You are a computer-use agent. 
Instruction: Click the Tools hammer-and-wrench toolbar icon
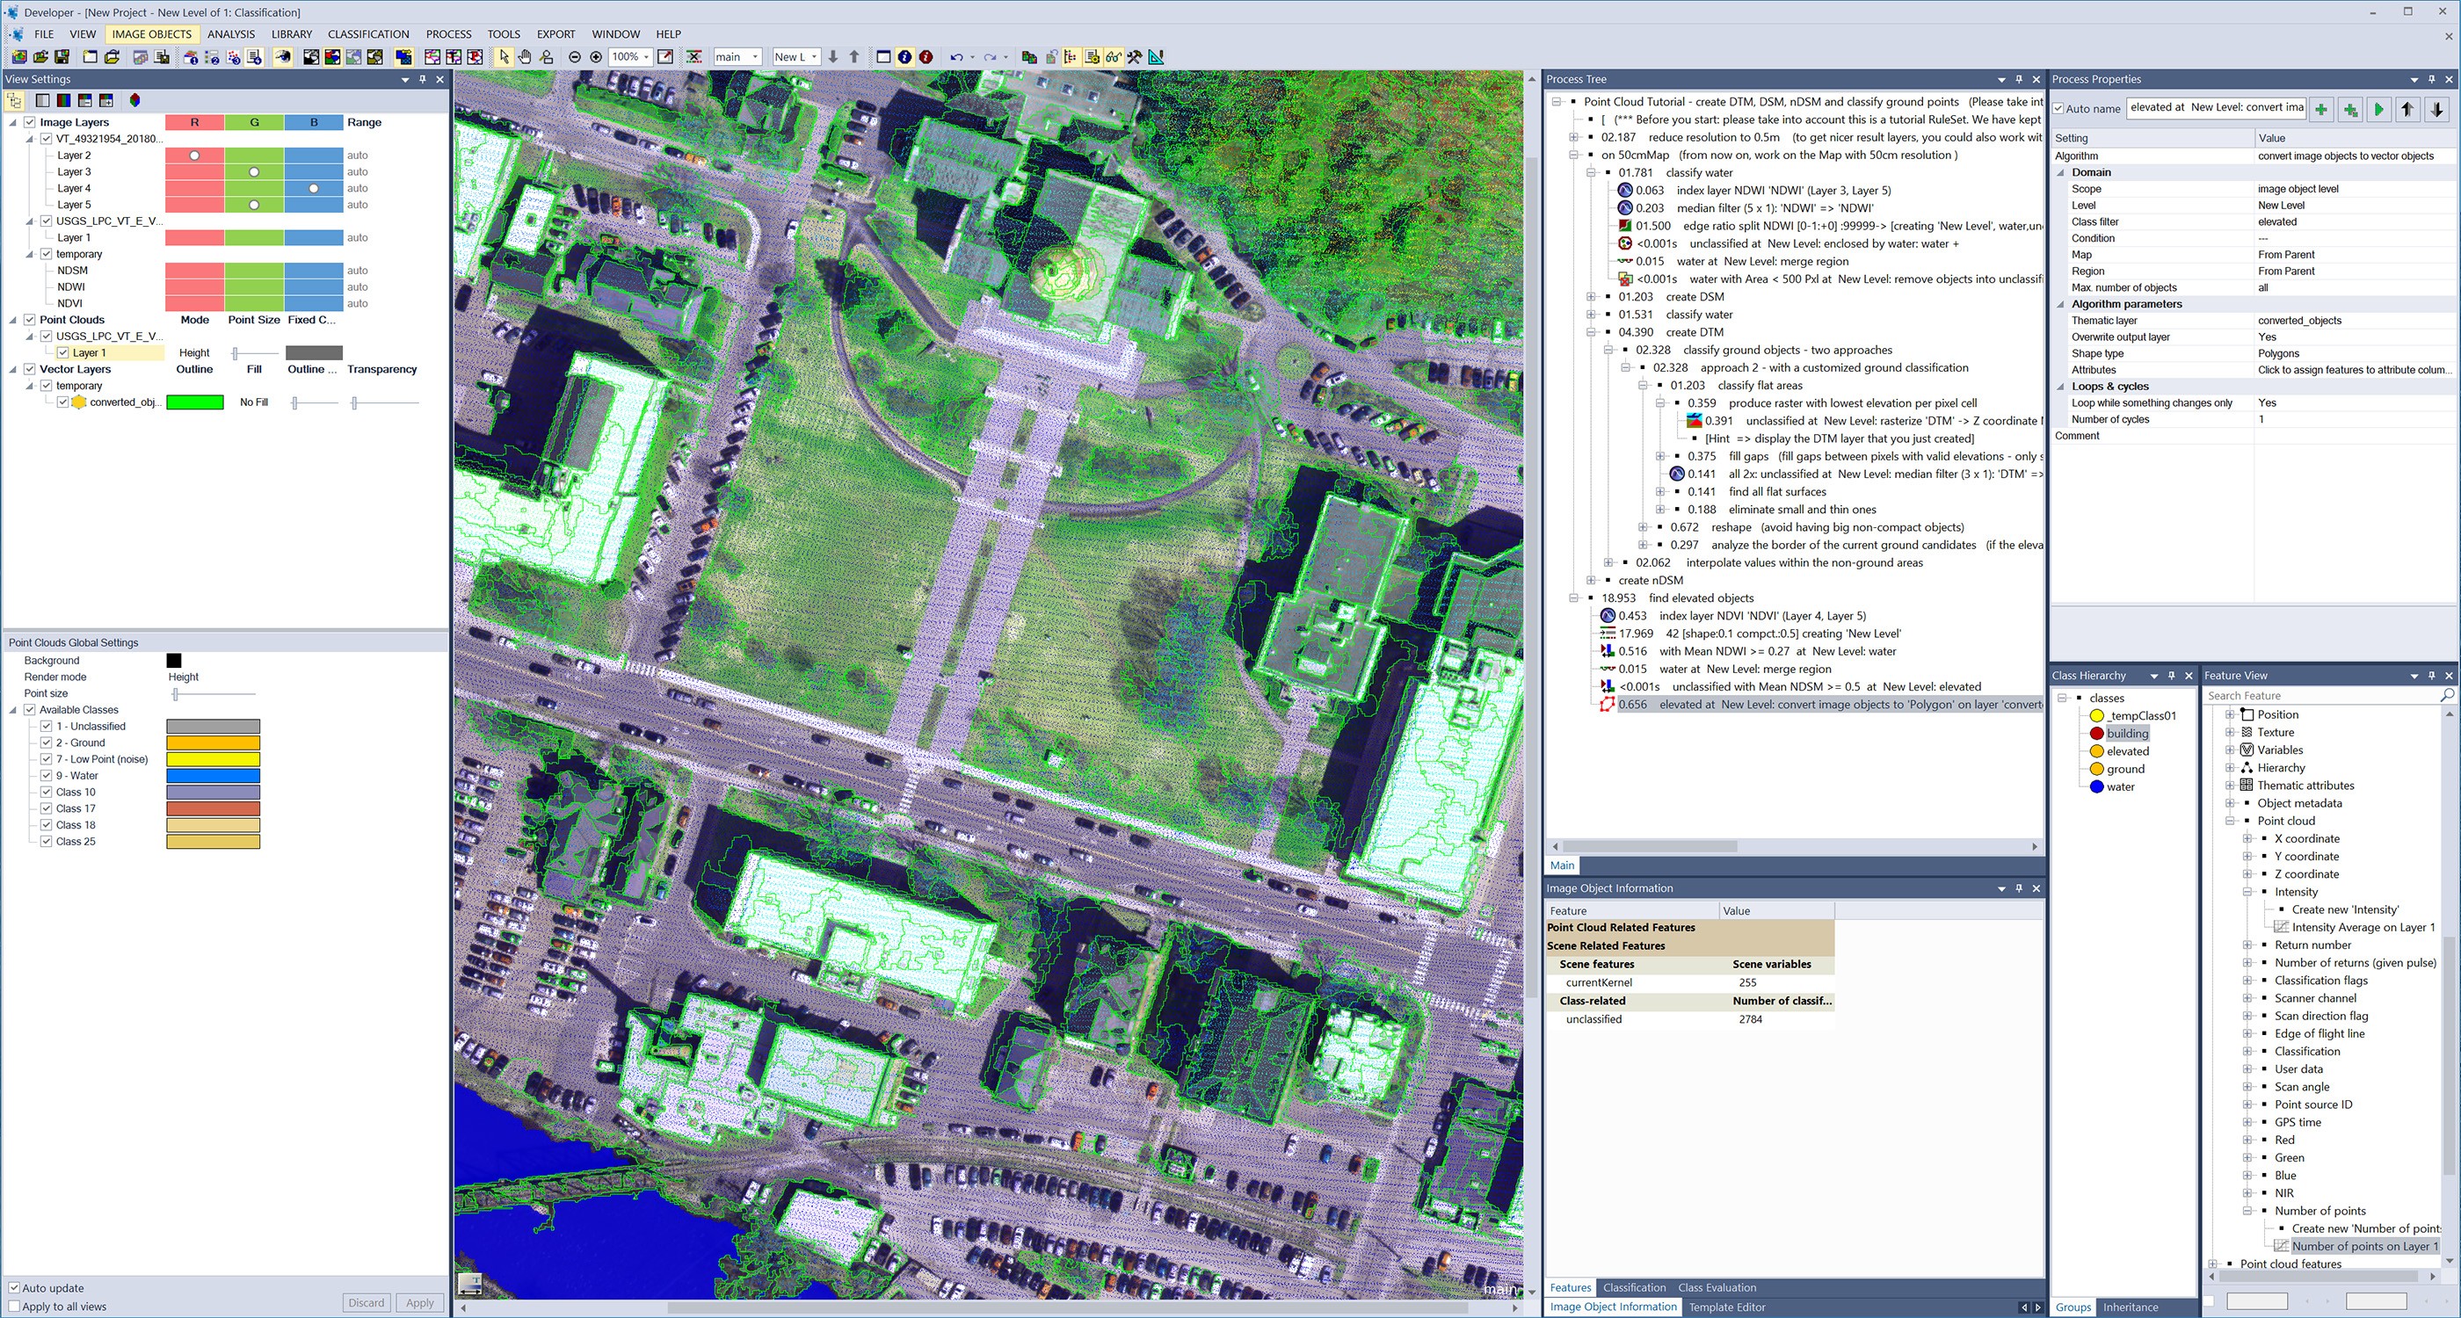[1135, 56]
